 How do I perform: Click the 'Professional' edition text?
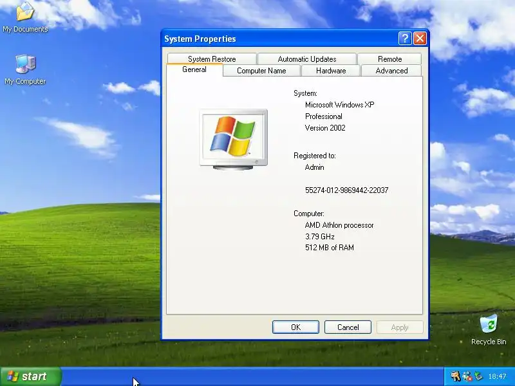tap(324, 116)
